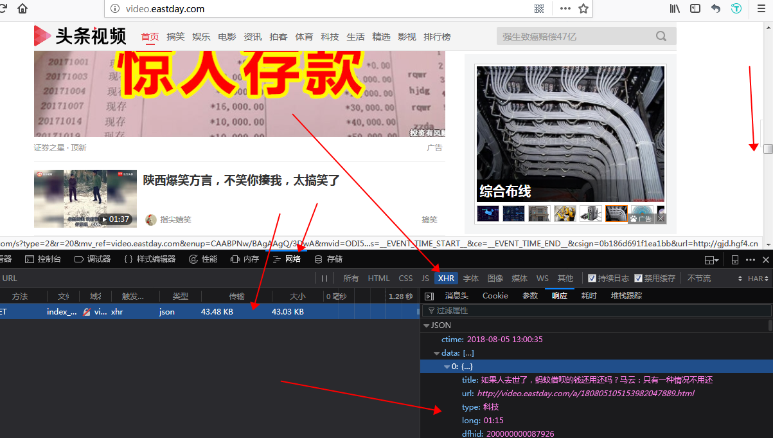The image size is (773, 438).
Task: Open the 响应 details tab
Action: [560, 296]
